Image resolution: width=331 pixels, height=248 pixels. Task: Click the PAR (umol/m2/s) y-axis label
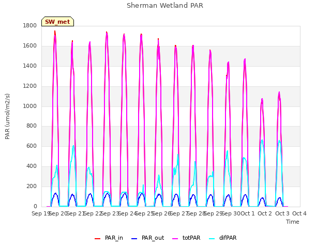7,116
